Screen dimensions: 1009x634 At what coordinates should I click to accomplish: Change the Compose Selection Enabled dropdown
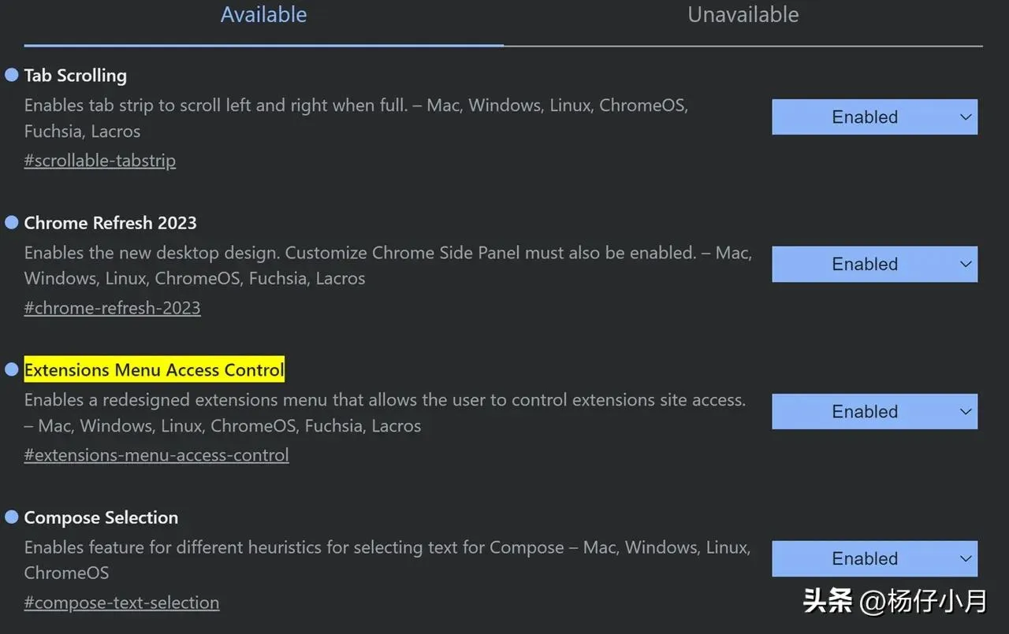pos(874,559)
